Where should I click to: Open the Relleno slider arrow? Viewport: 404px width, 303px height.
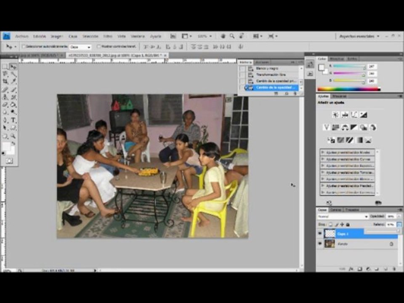tap(399, 225)
